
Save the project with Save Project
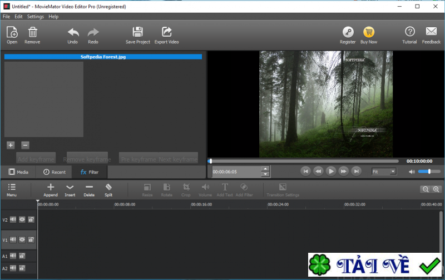click(137, 32)
